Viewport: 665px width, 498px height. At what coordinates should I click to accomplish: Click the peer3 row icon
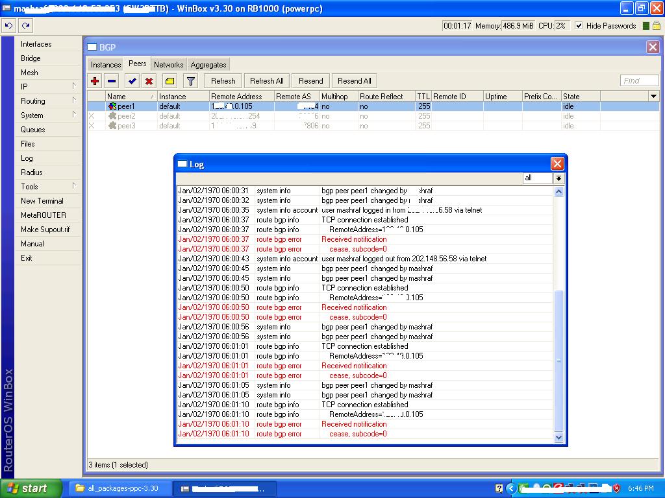tap(112, 126)
